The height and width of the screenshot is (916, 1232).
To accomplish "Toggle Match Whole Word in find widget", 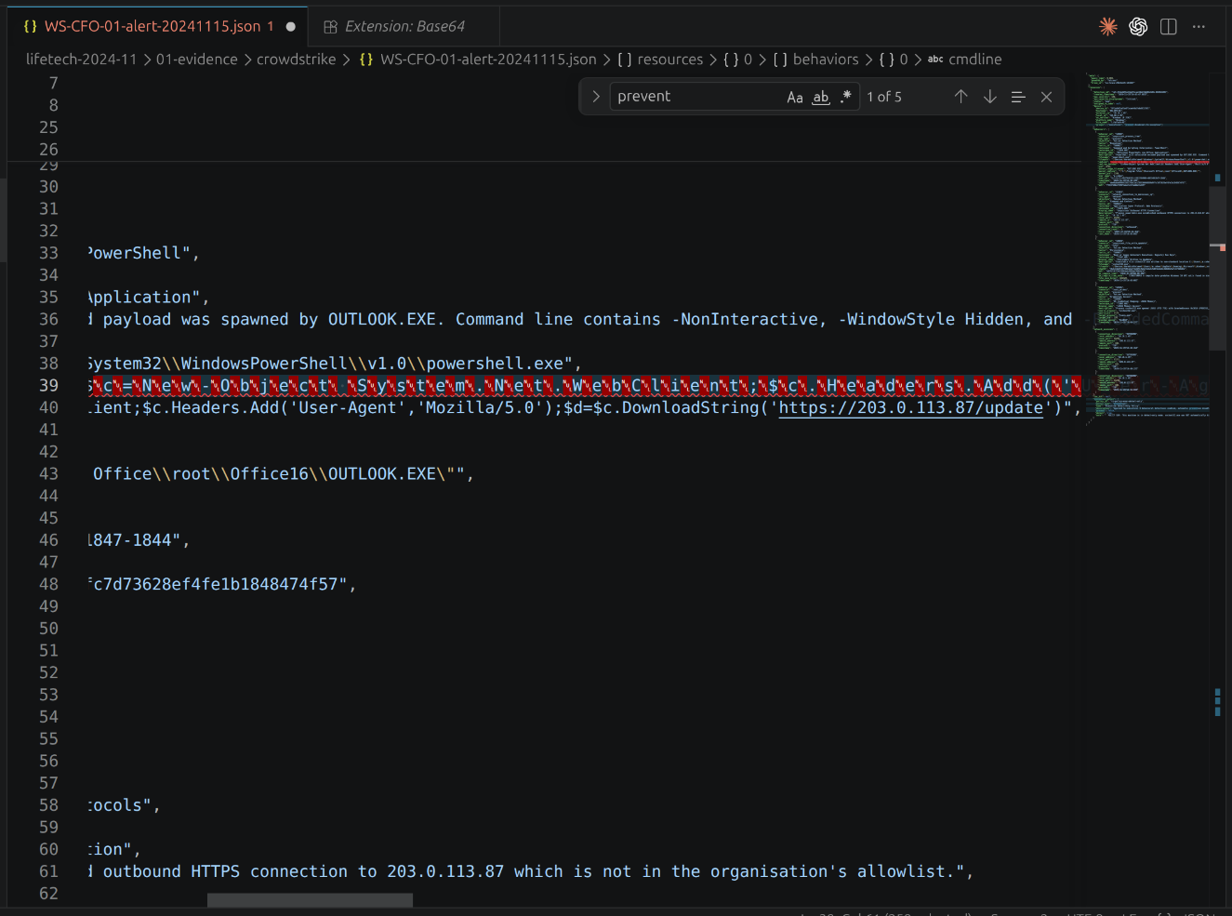I will click(x=820, y=97).
